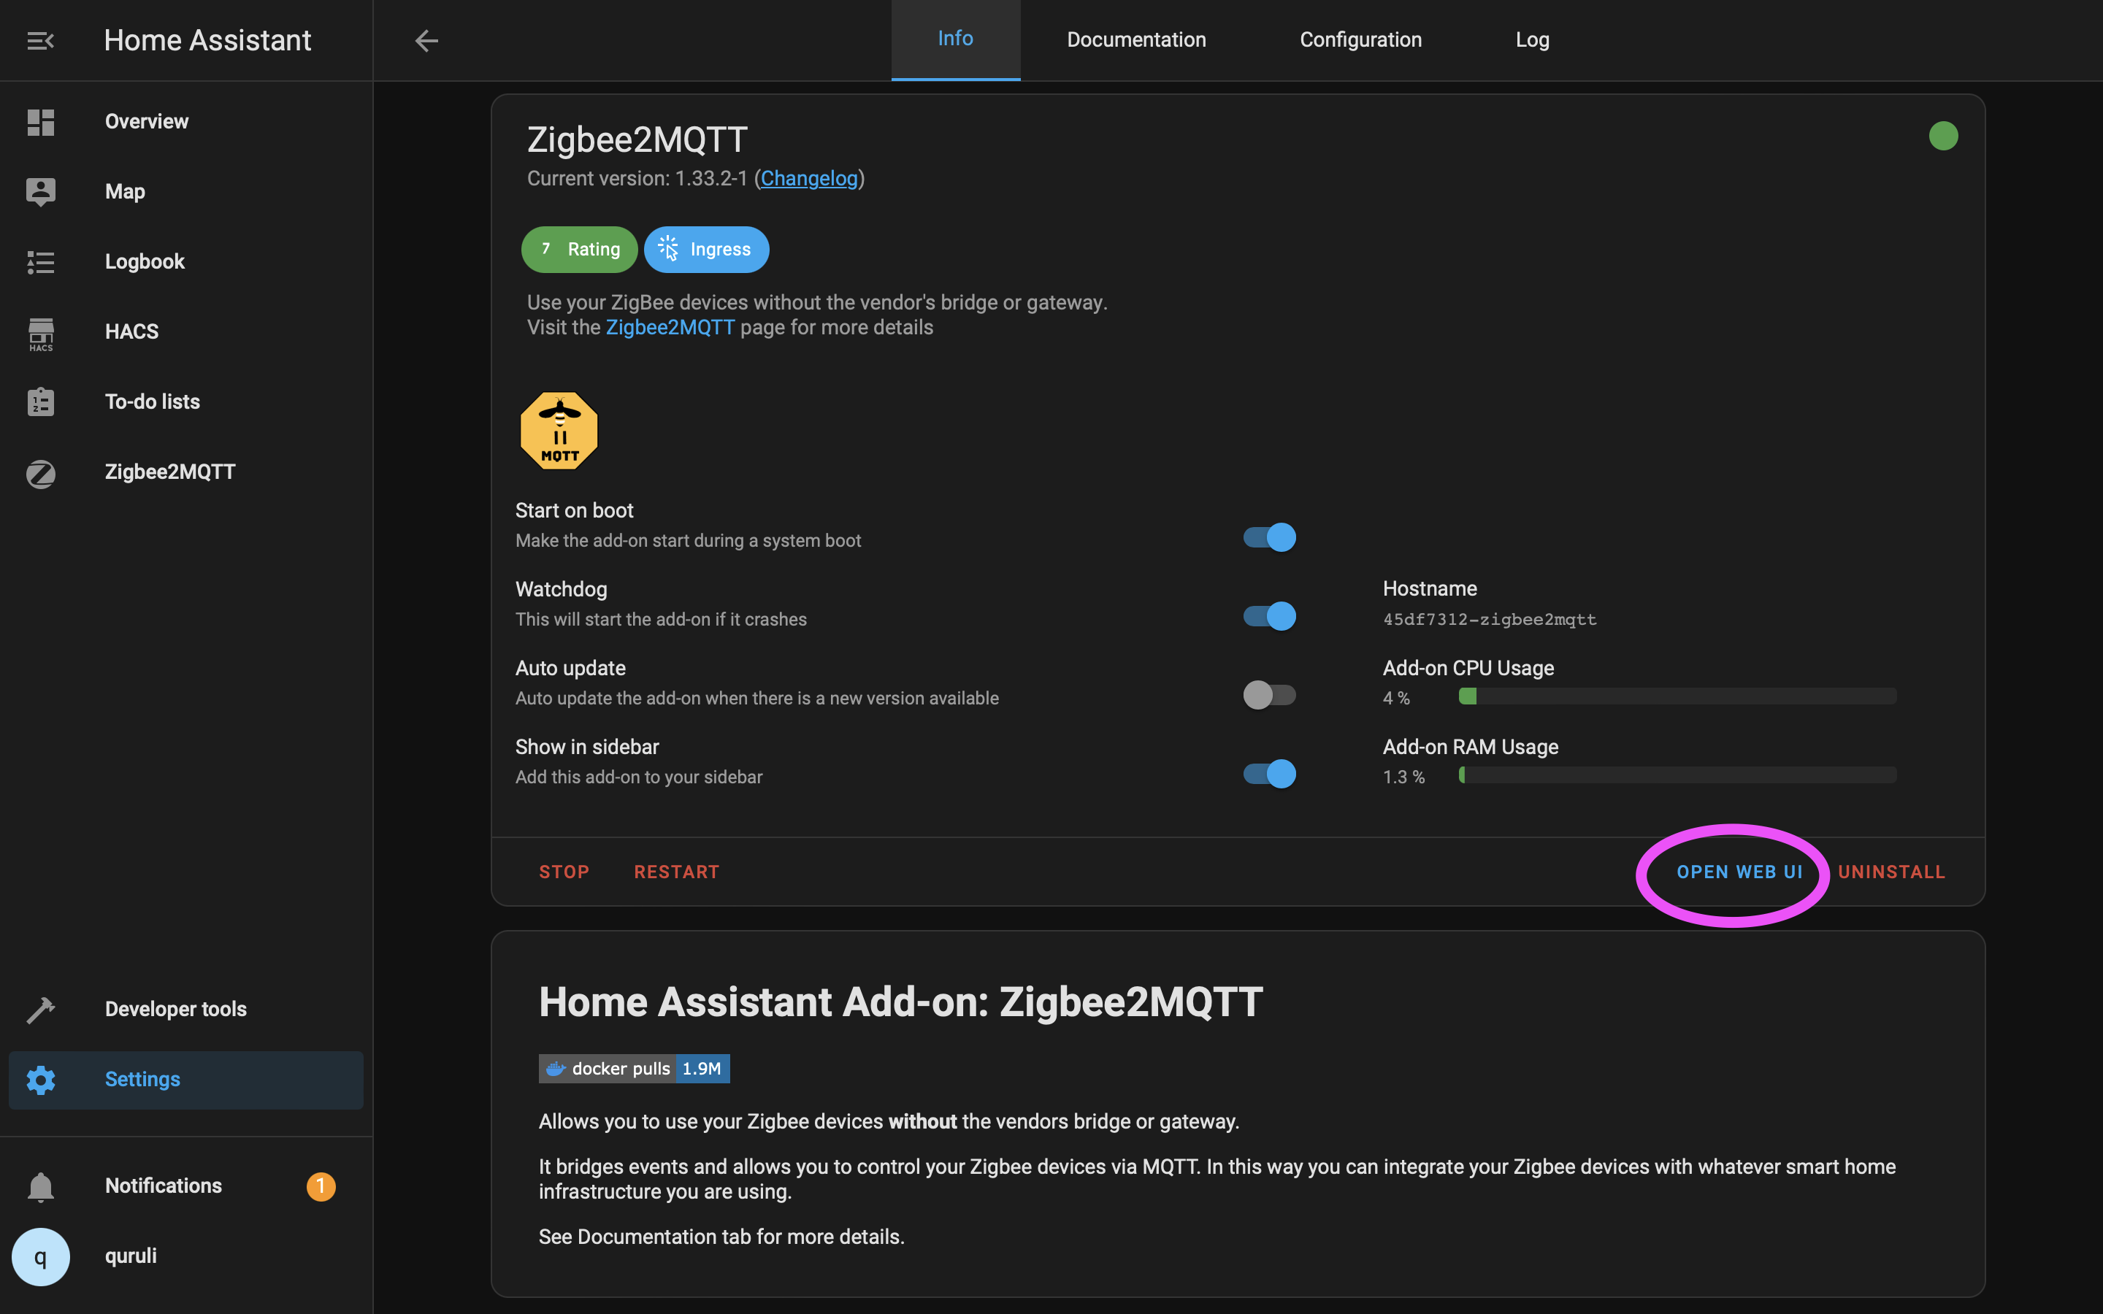The image size is (2103, 1314).
Task: Click the Add-on RAM Usage bar
Action: click(1677, 775)
